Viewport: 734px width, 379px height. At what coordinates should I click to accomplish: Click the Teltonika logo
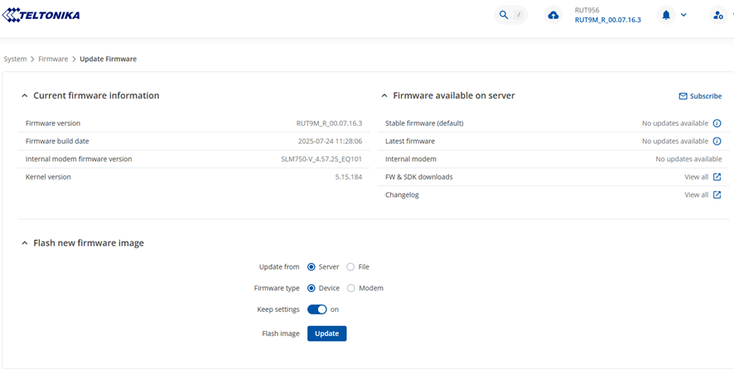[x=41, y=15]
